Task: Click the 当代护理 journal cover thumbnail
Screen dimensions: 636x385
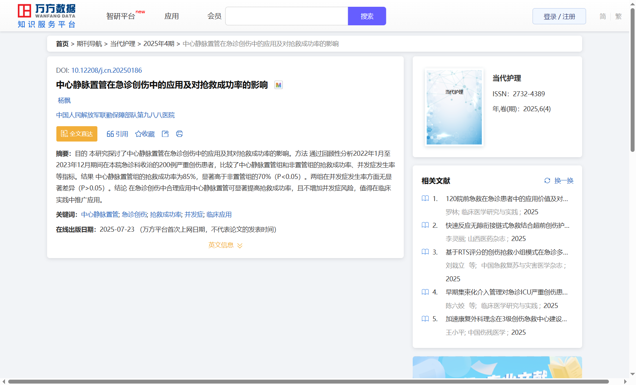Action: pos(454,107)
